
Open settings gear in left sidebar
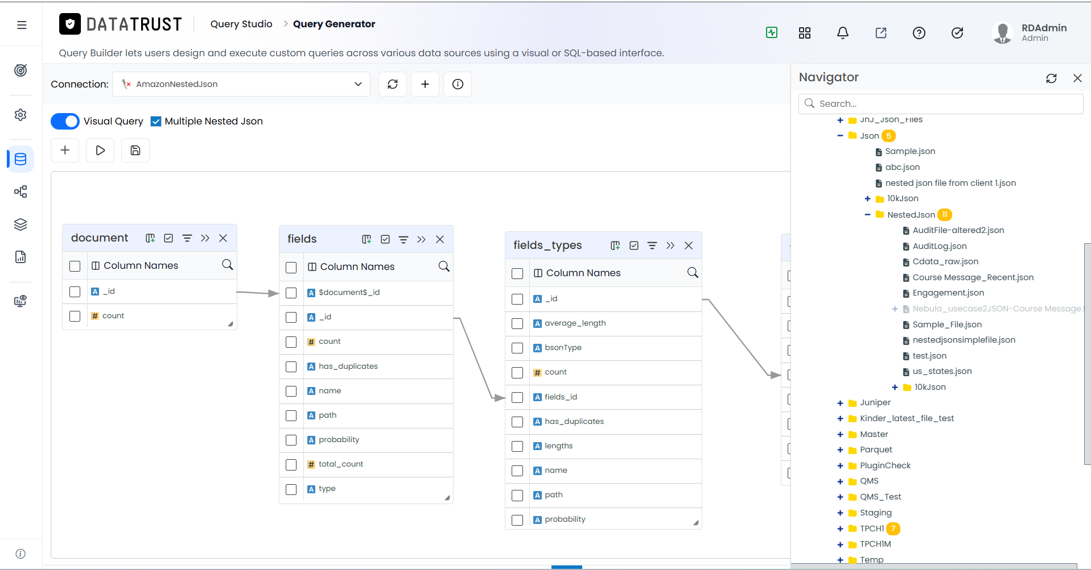point(20,115)
